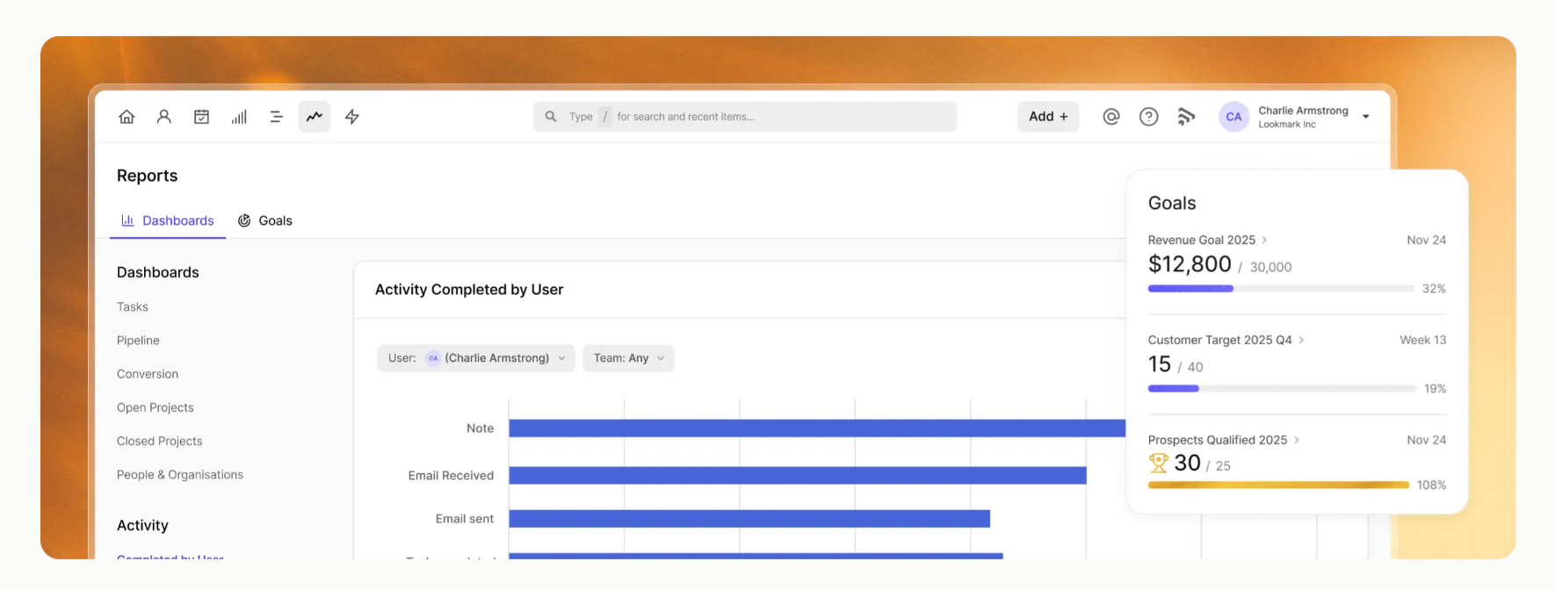1555x590 pixels.
Task: Click the bar chart icon on Dashboards tab
Action: 127,220
